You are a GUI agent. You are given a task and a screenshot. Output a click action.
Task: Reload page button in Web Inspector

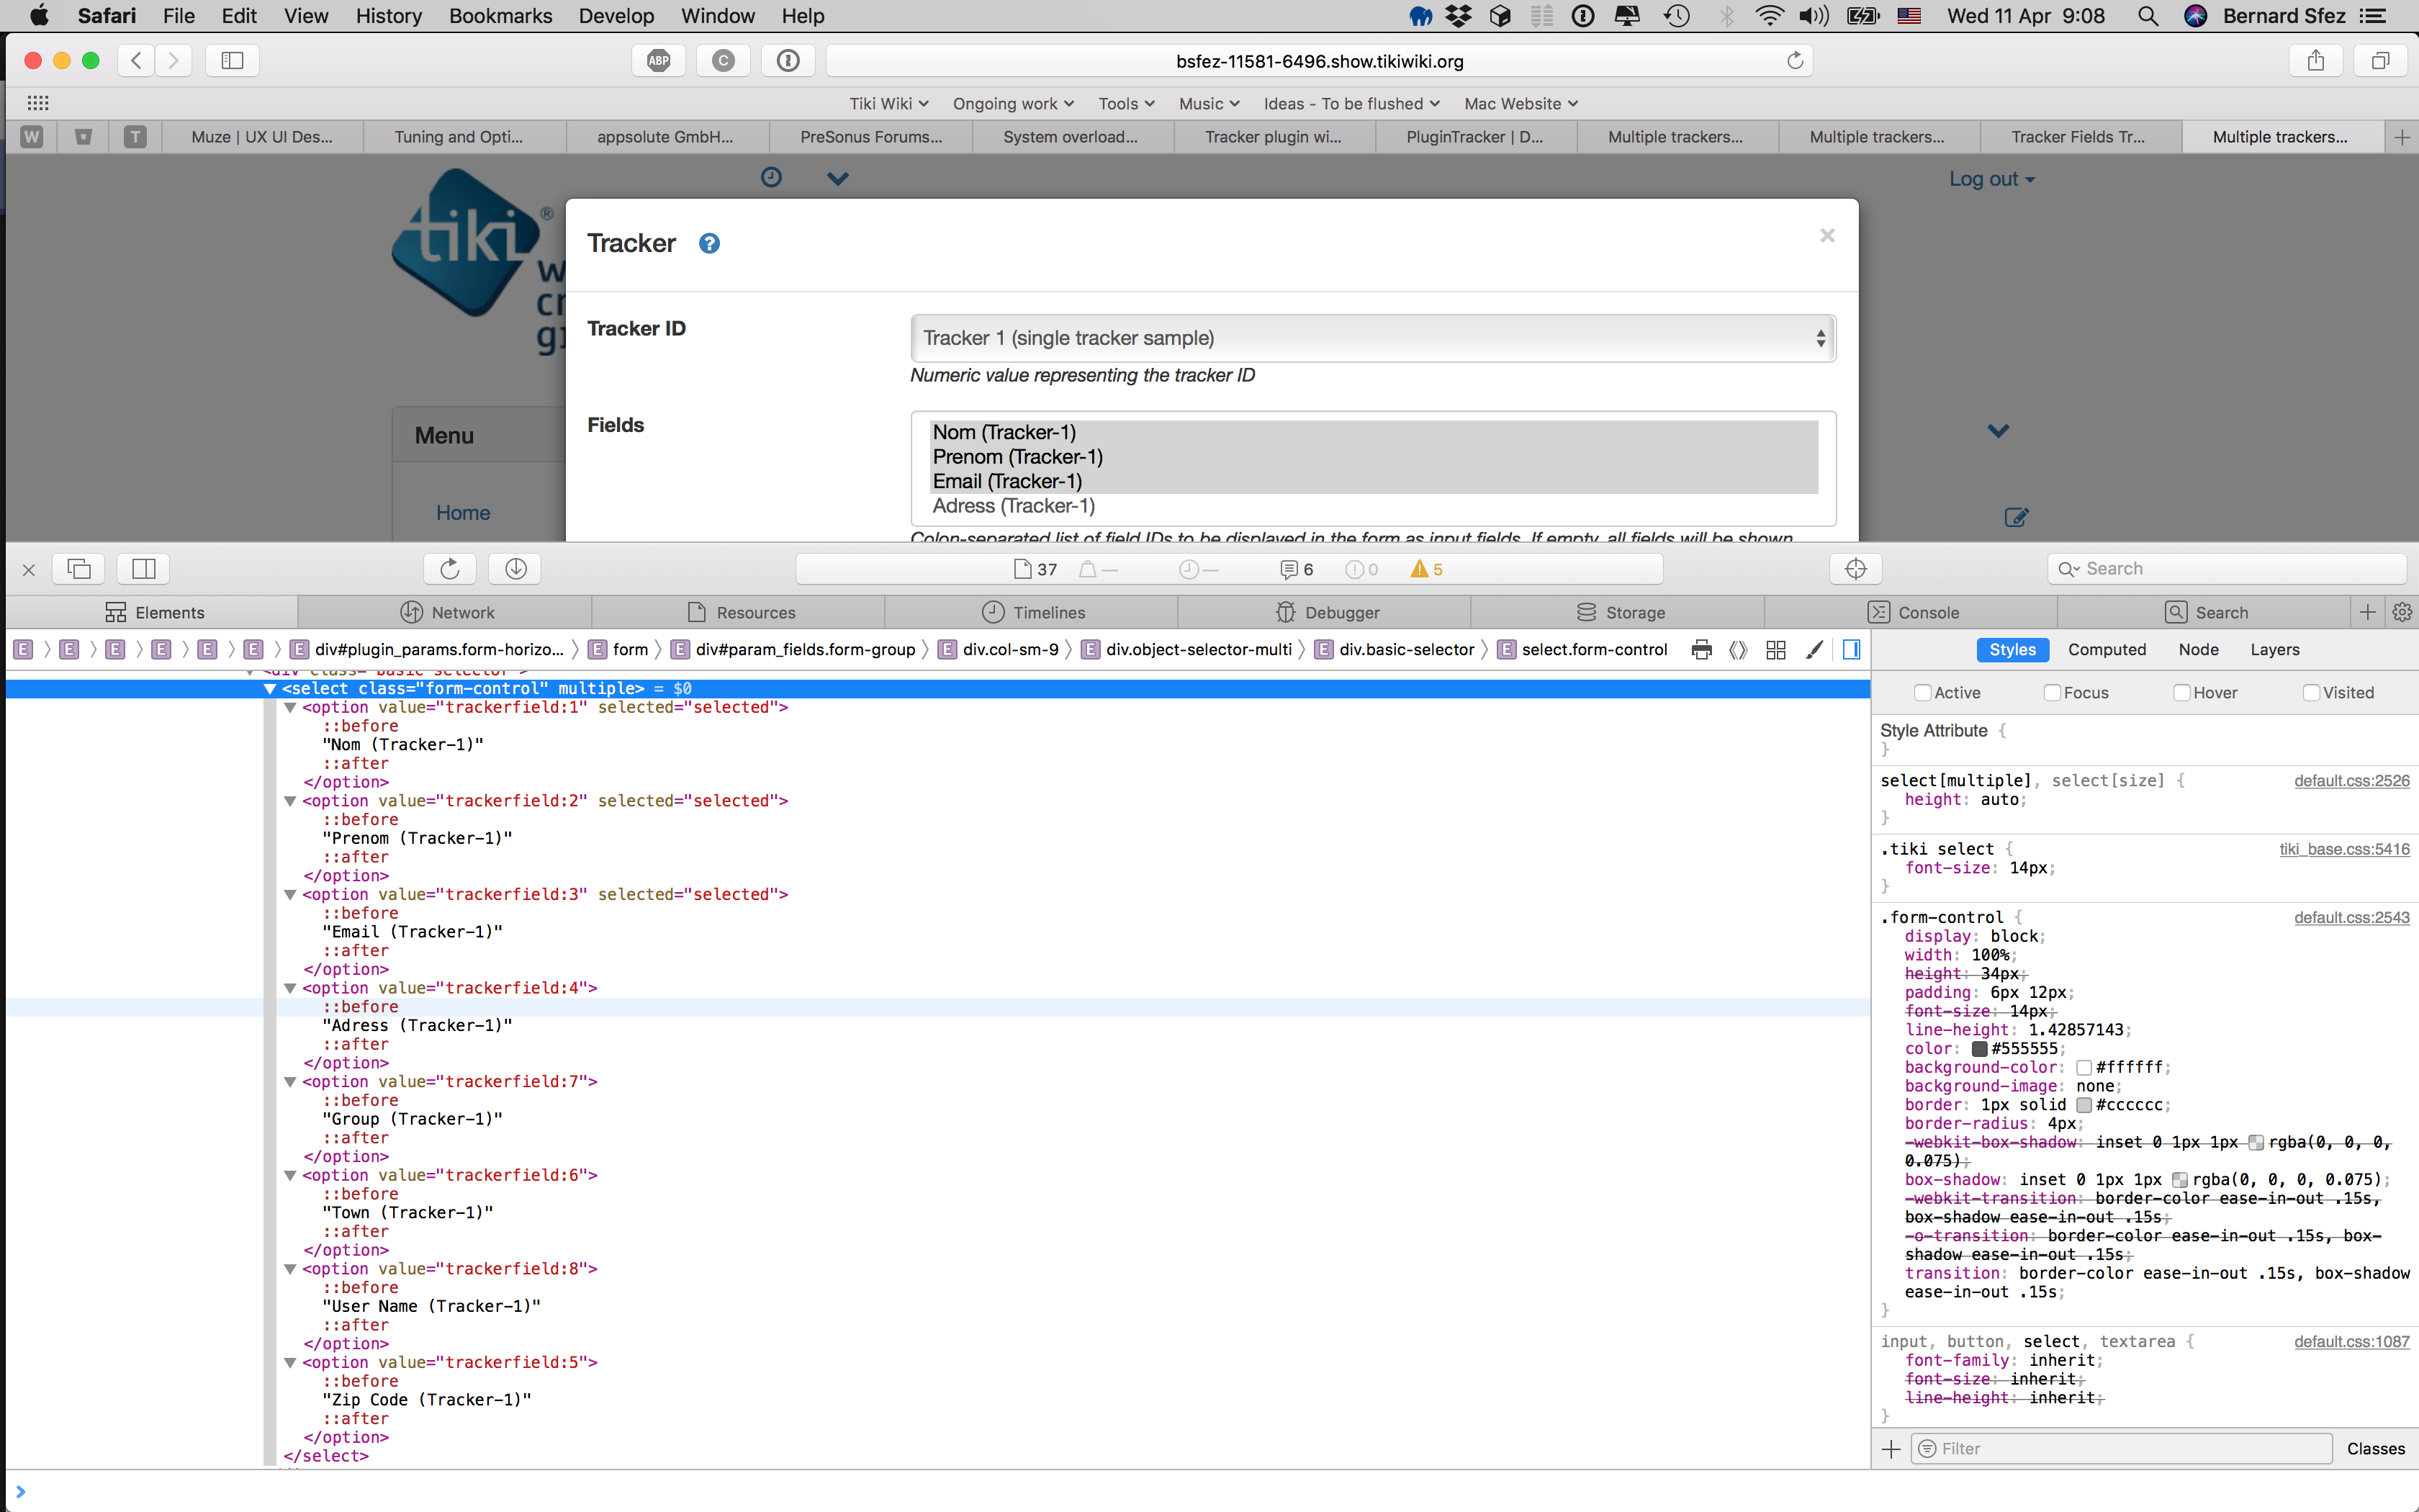pos(450,569)
